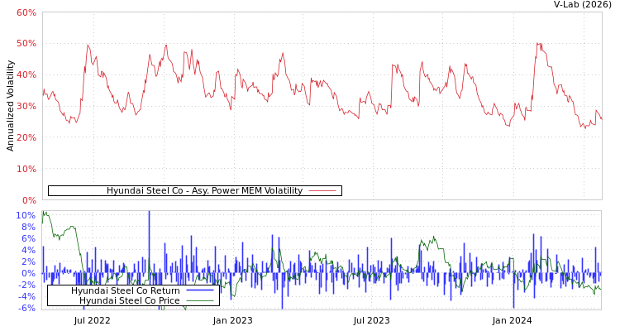The height and width of the screenshot is (331, 620).
Task: Click the red 0% label on upper axis
Action: coord(28,200)
